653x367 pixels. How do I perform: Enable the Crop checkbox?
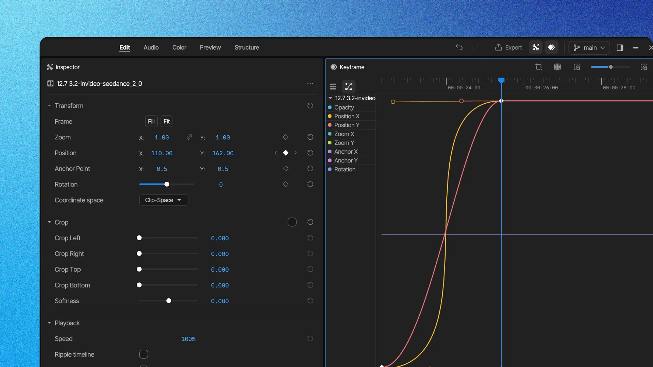(x=292, y=222)
